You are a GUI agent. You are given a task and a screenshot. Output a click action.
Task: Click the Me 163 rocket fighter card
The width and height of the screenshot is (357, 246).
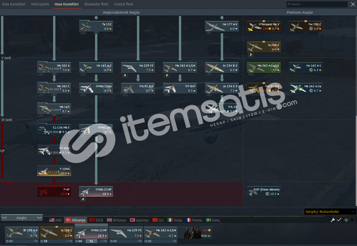[x=54, y=109]
